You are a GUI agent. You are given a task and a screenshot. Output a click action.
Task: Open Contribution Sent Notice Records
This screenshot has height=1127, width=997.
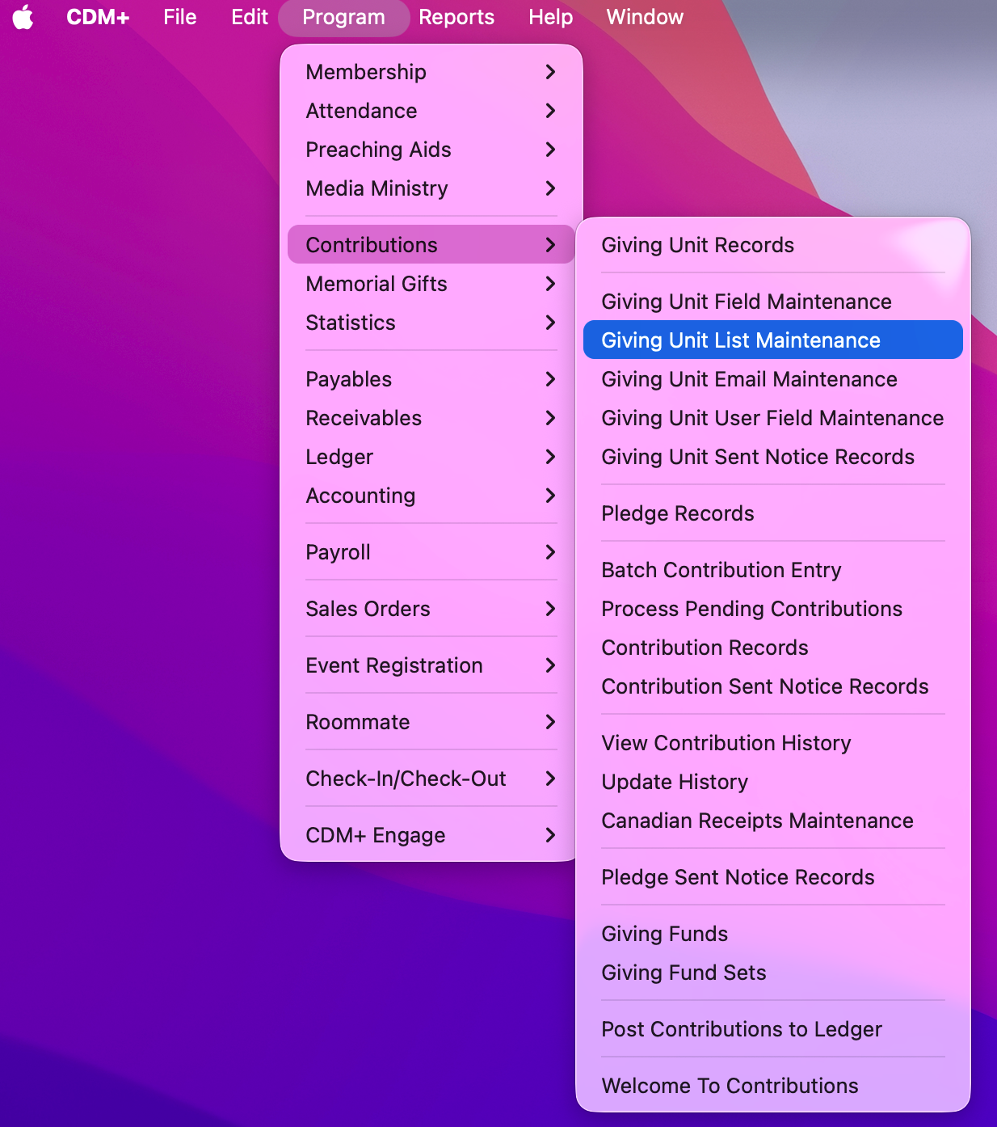point(773,686)
